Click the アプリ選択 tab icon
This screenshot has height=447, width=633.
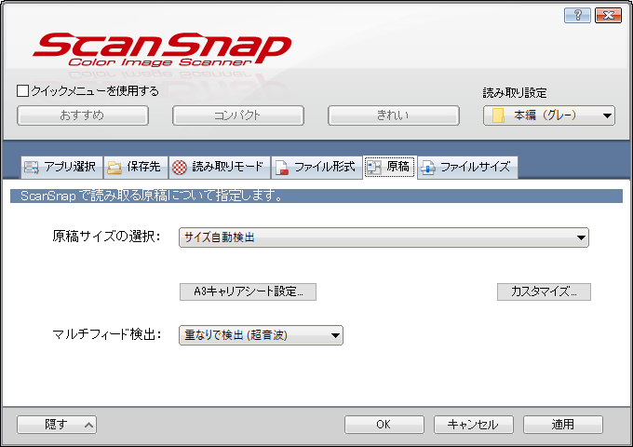[31, 167]
